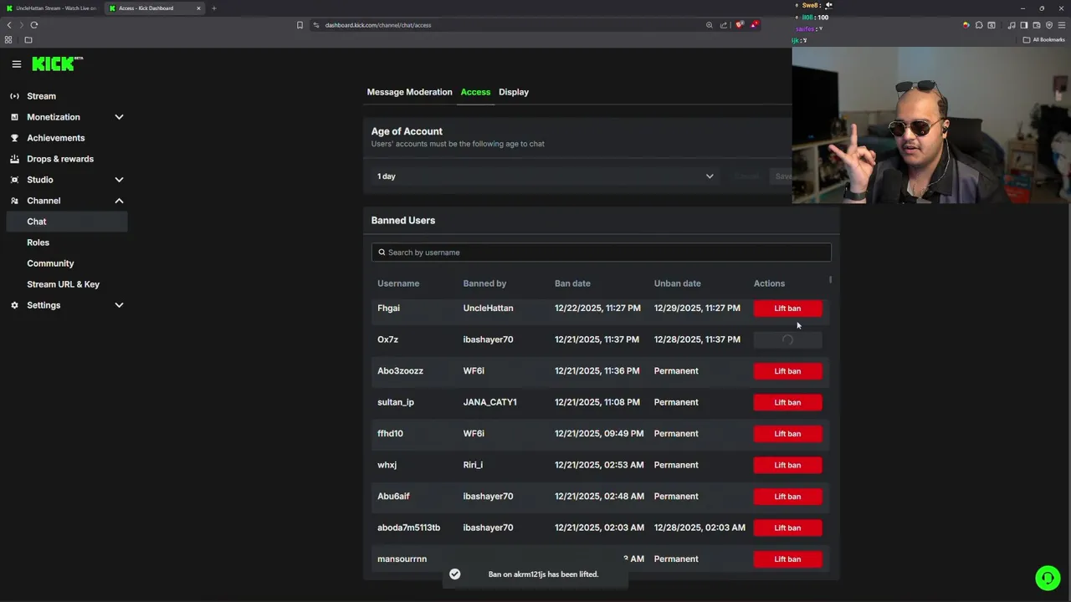Toggle the browser sidebar panel icon
The width and height of the screenshot is (1071, 602).
pos(1023,25)
